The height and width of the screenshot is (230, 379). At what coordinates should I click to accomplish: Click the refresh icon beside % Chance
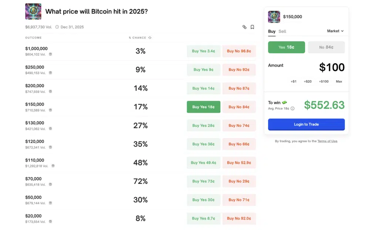tap(150, 38)
